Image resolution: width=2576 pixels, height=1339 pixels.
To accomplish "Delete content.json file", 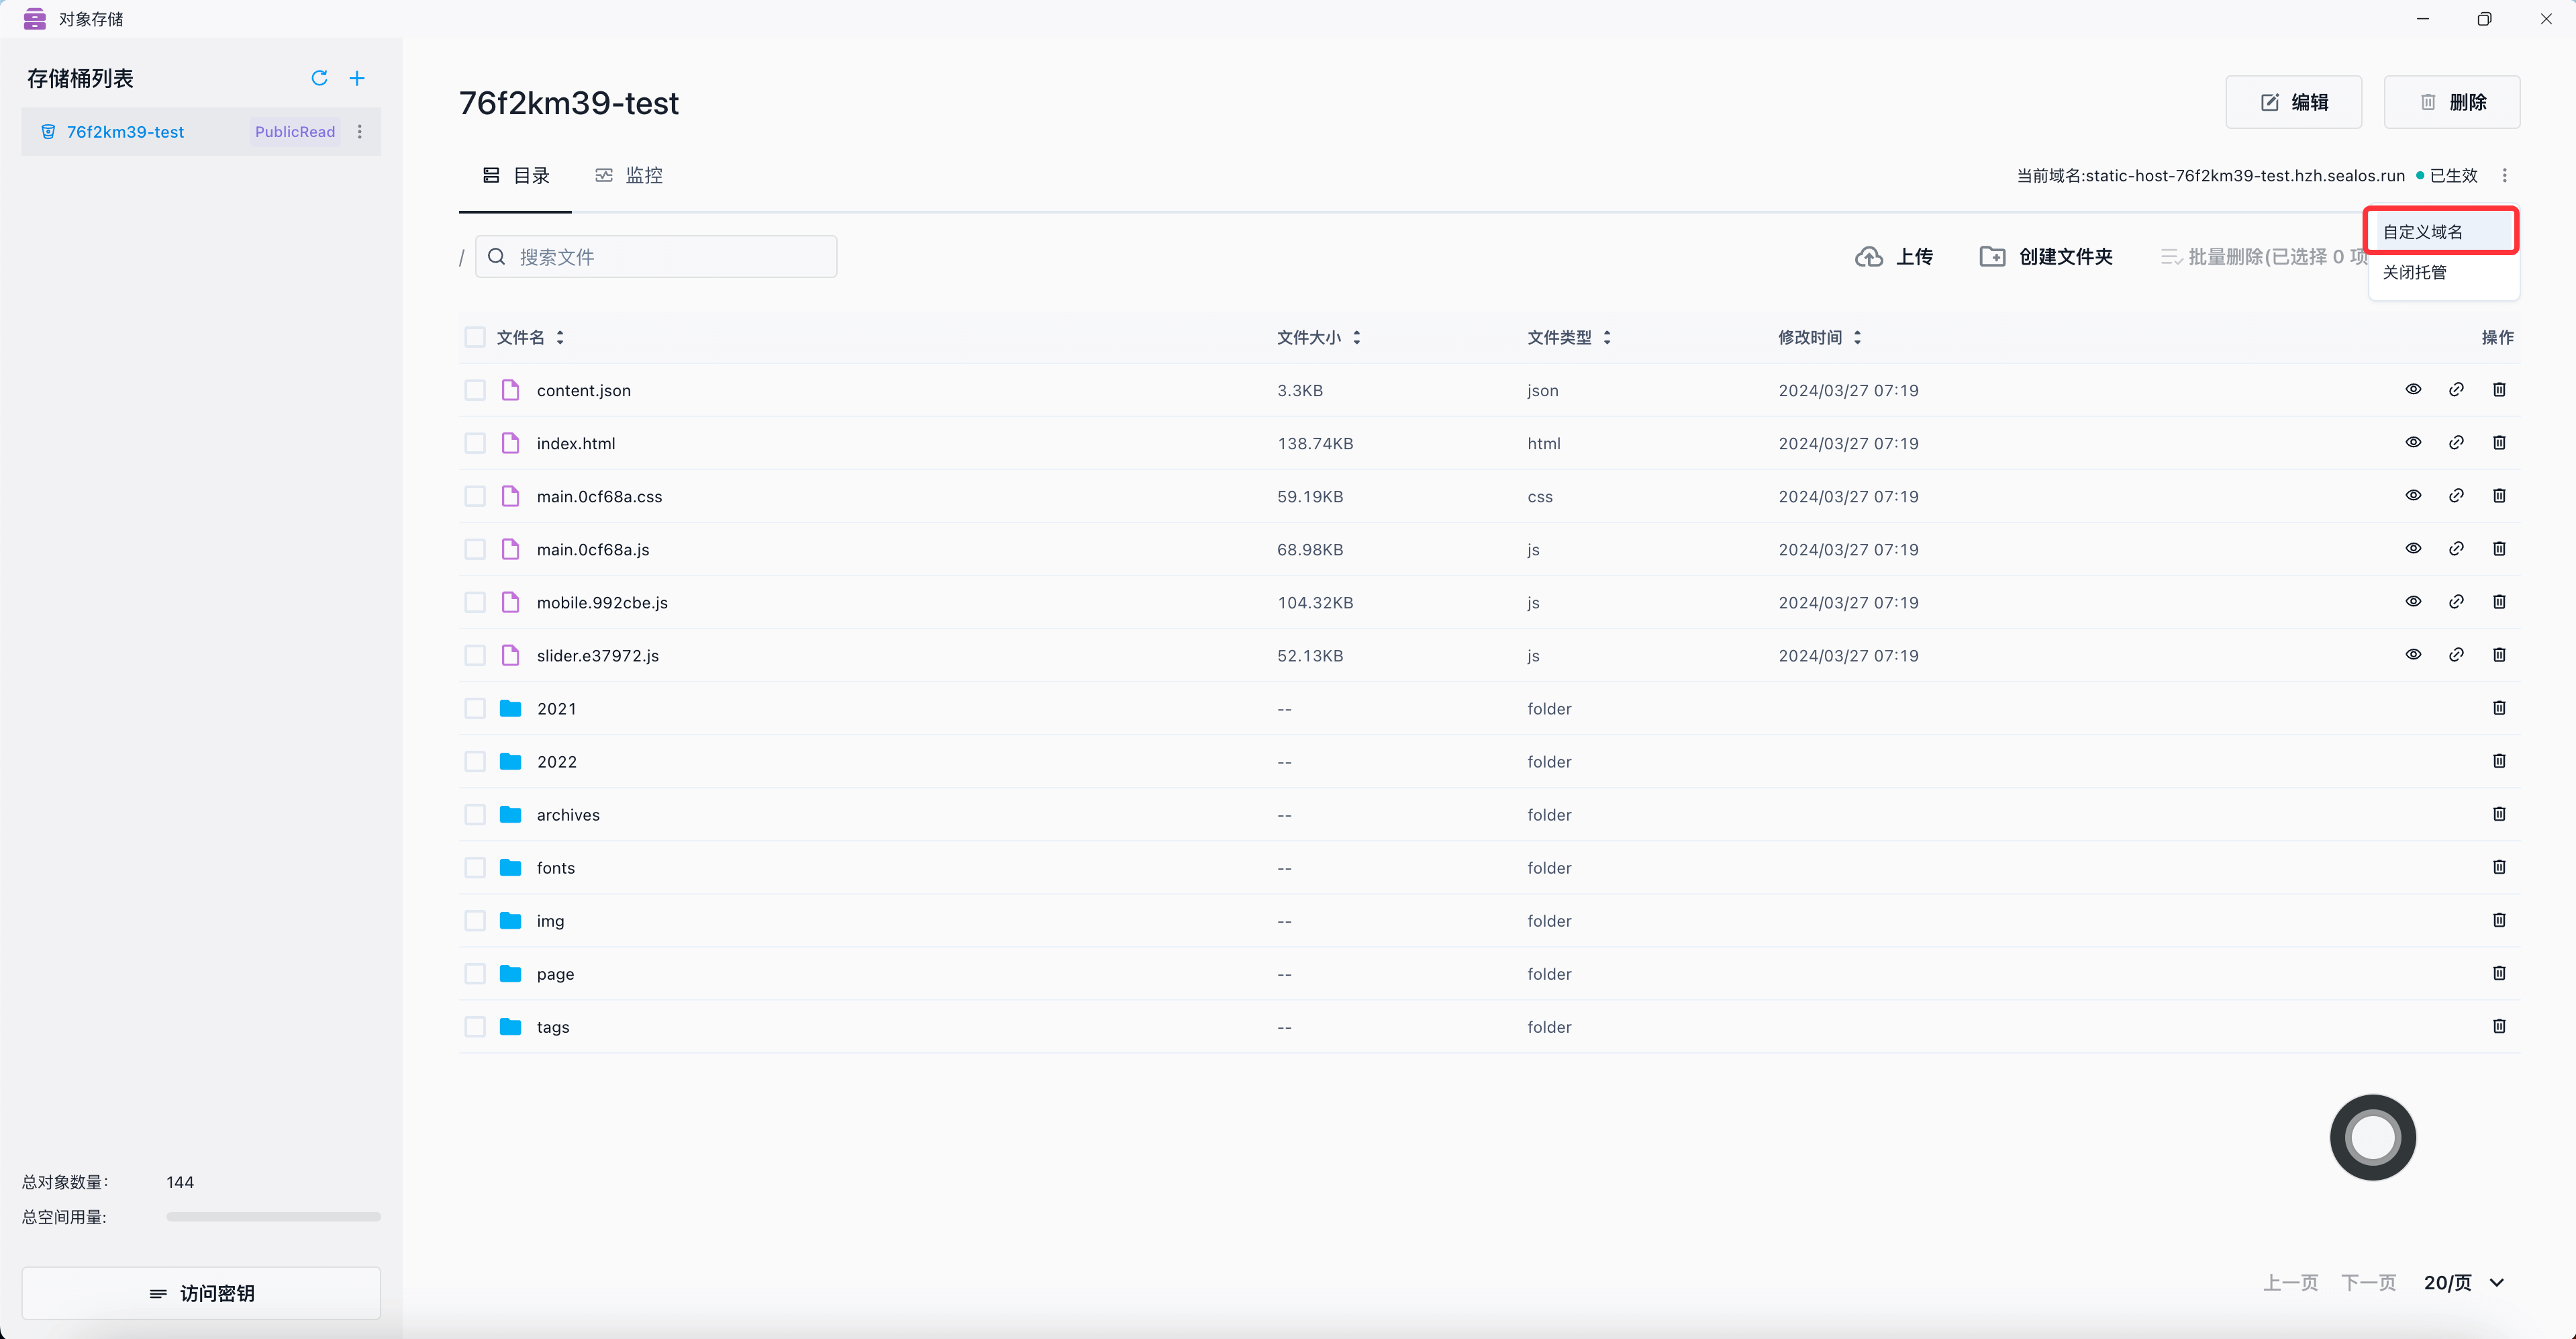I will click(x=2499, y=389).
